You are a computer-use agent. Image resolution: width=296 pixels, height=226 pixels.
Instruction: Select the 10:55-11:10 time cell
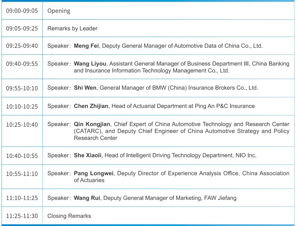click(x=22, y=174)
